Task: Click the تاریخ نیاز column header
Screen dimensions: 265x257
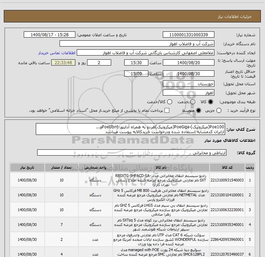Action: [x=27, y=167]
